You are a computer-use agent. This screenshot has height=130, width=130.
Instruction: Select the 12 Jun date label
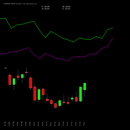click(71, 124)
